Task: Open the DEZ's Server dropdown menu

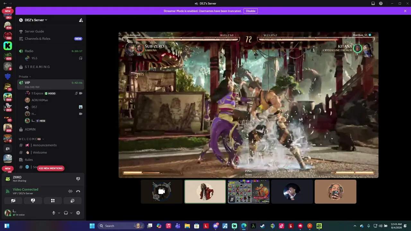Action: click(36, 20)
